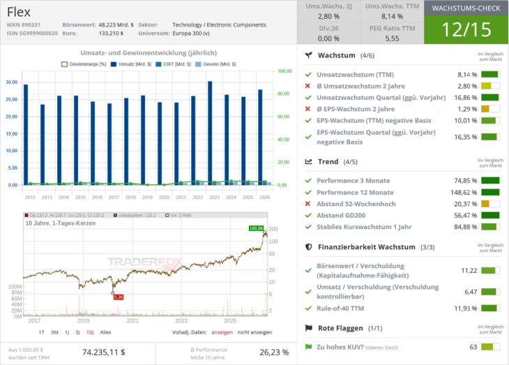This screenshot has width=509, height=365.
Task: Toggle EBIT series in chart legend
Action: 174,64
